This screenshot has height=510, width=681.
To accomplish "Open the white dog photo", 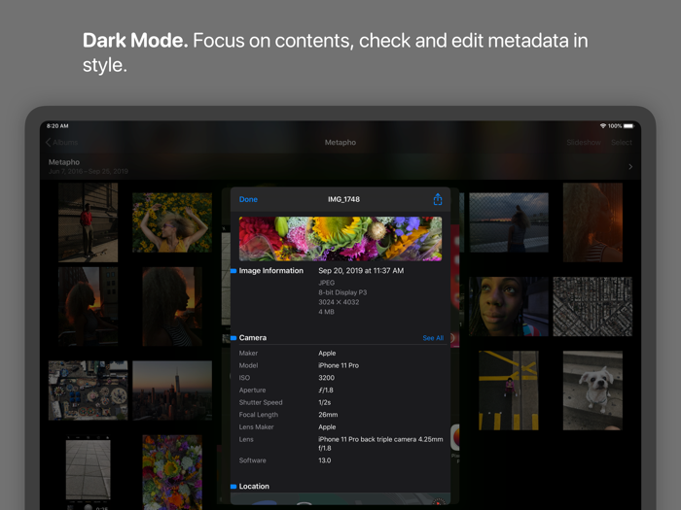I will [592, 391].
